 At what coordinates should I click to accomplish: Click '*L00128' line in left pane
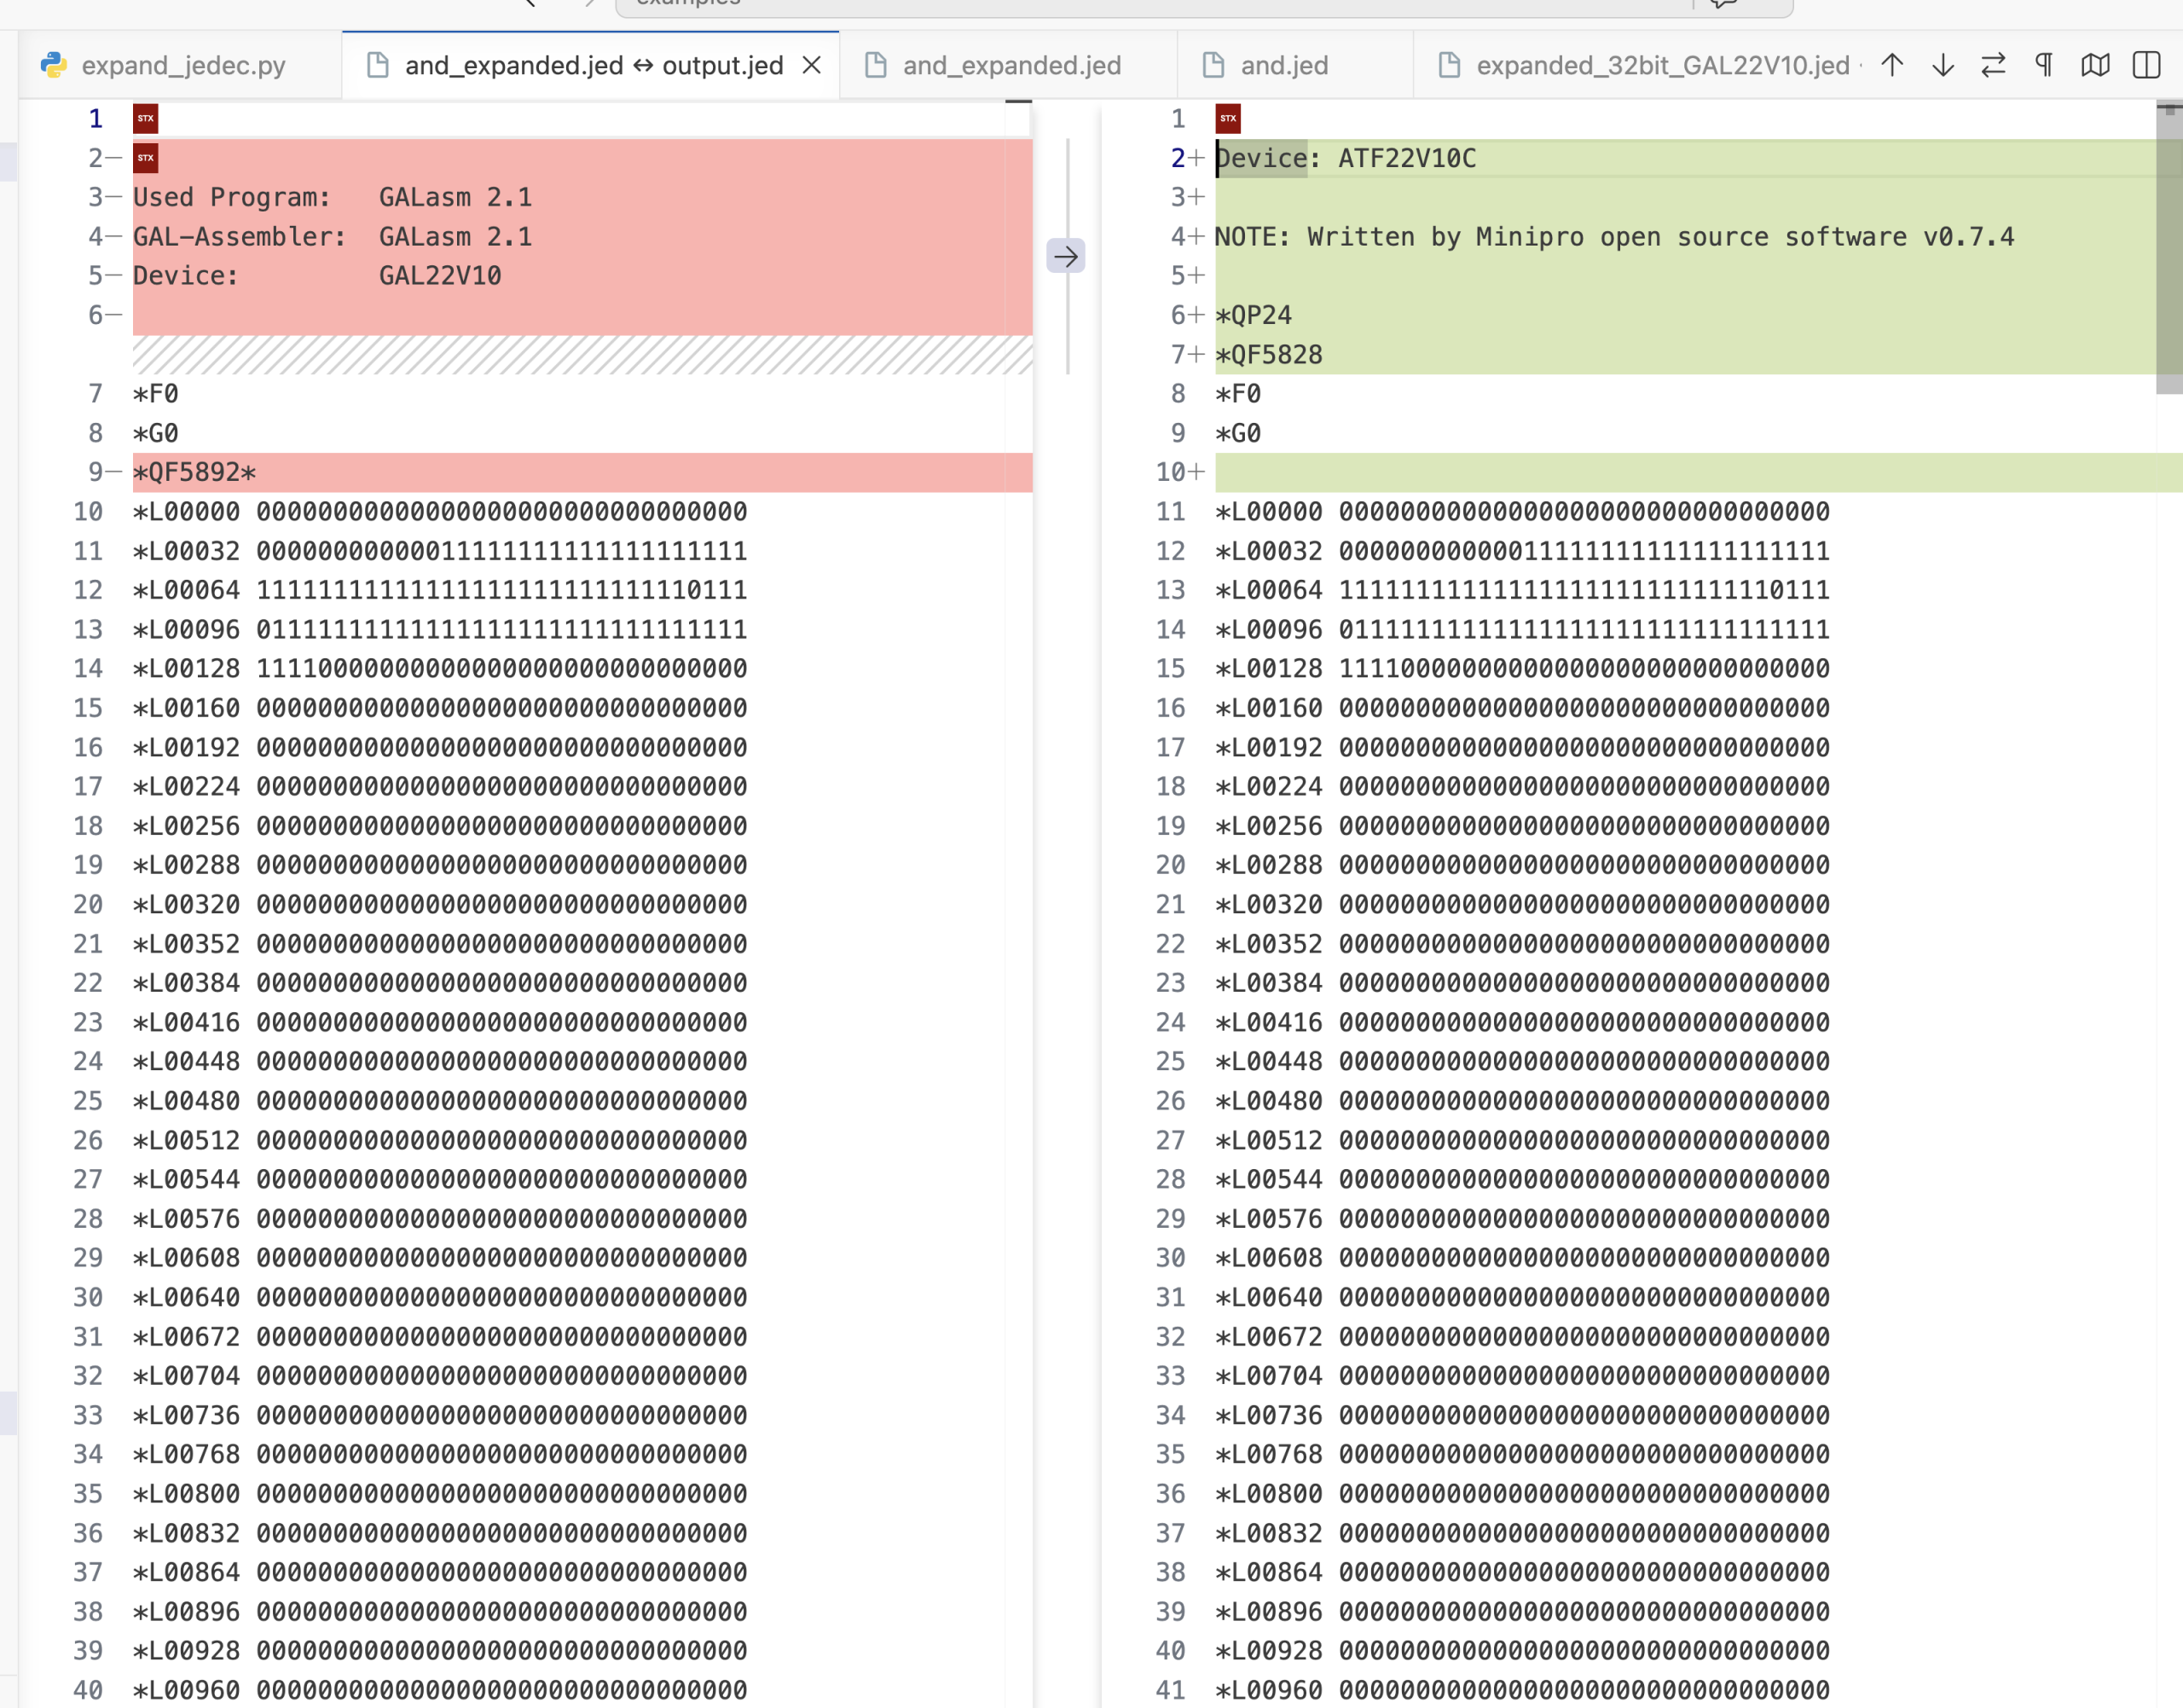(440, 669)
